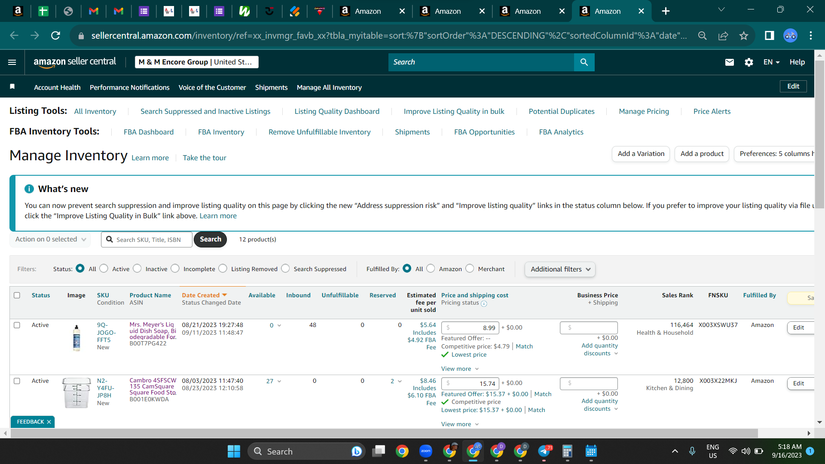Screen dimensions: 825x464
Task: Select Fulfilled By Amazon radio button
Action: tap(431, 269)
